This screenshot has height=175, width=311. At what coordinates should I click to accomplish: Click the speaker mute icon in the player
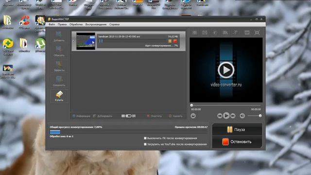coord(242,116)
